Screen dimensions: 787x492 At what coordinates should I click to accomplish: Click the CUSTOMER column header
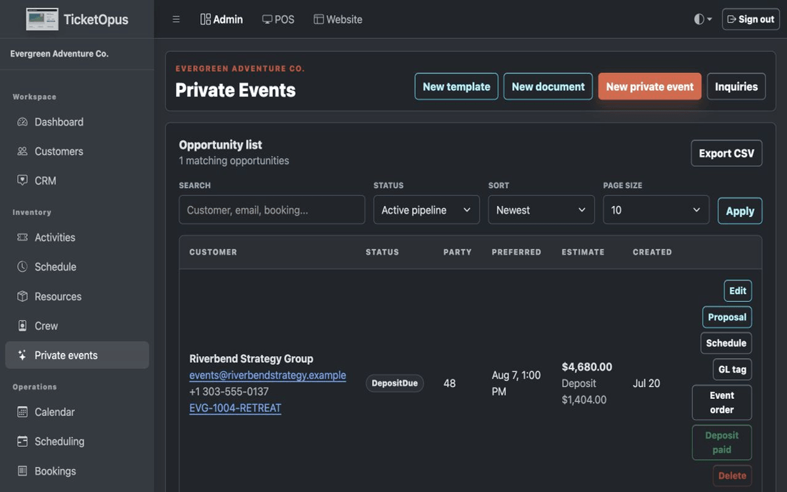[x=213, y=252]
